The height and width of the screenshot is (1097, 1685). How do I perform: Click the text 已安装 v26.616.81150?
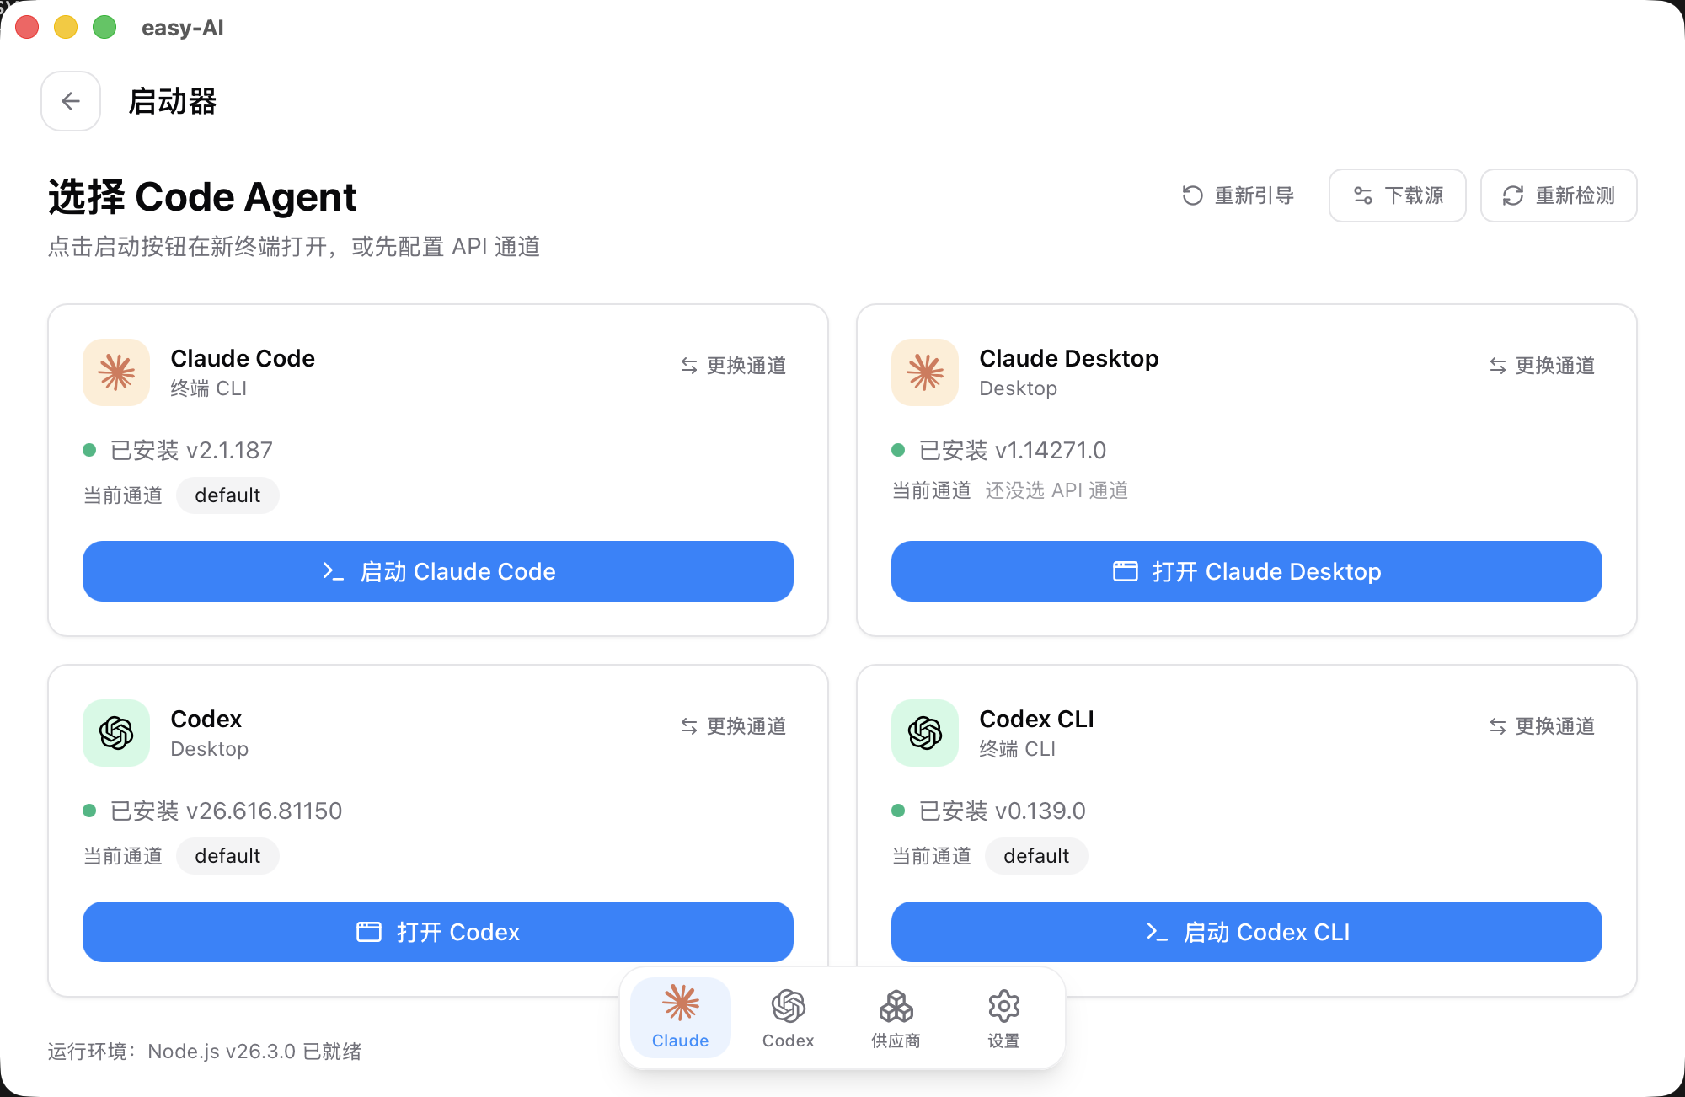point(226,811)
